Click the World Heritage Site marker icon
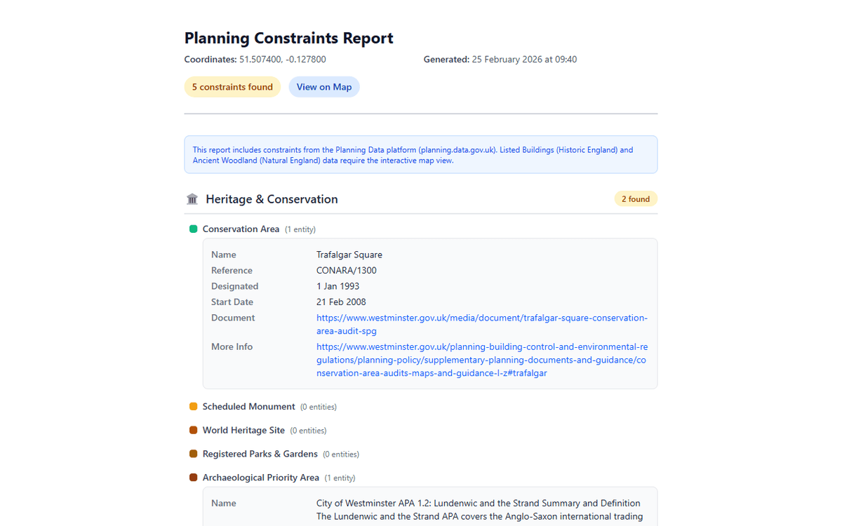Image resolution: width=842 pixels, height=526 pixels. coord(194,430)
